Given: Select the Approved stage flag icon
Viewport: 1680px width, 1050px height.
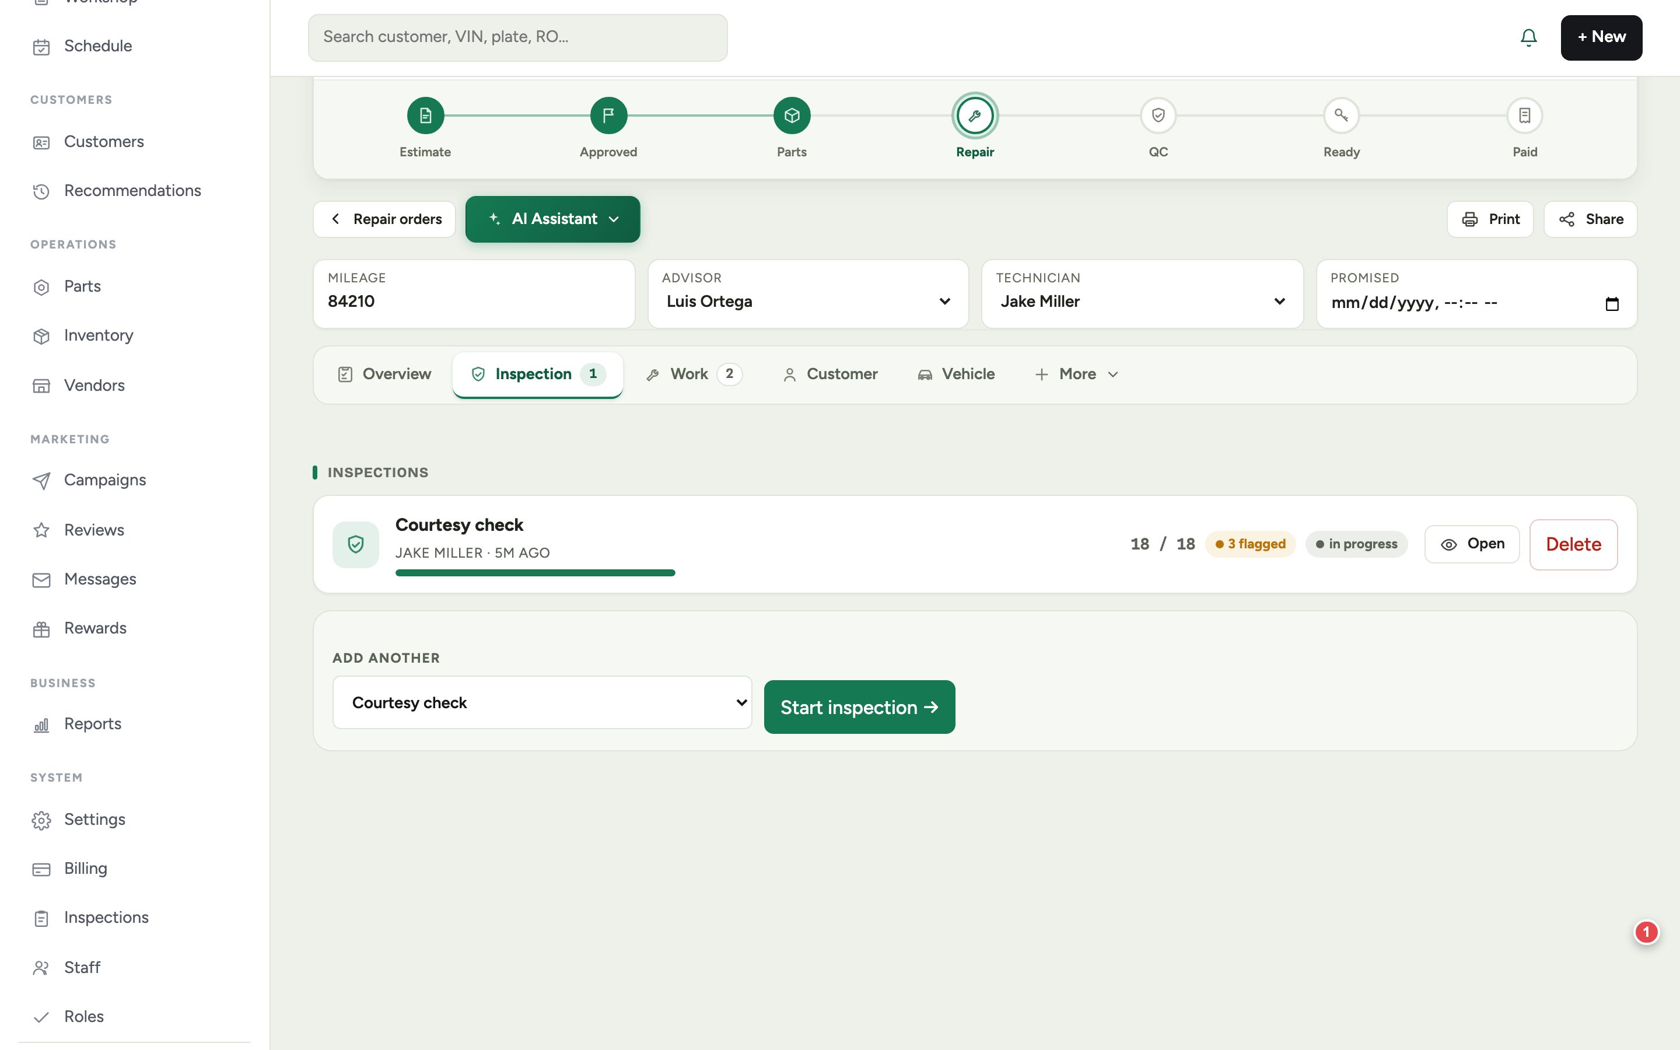Looking at the screenshot, I should 608,116.
